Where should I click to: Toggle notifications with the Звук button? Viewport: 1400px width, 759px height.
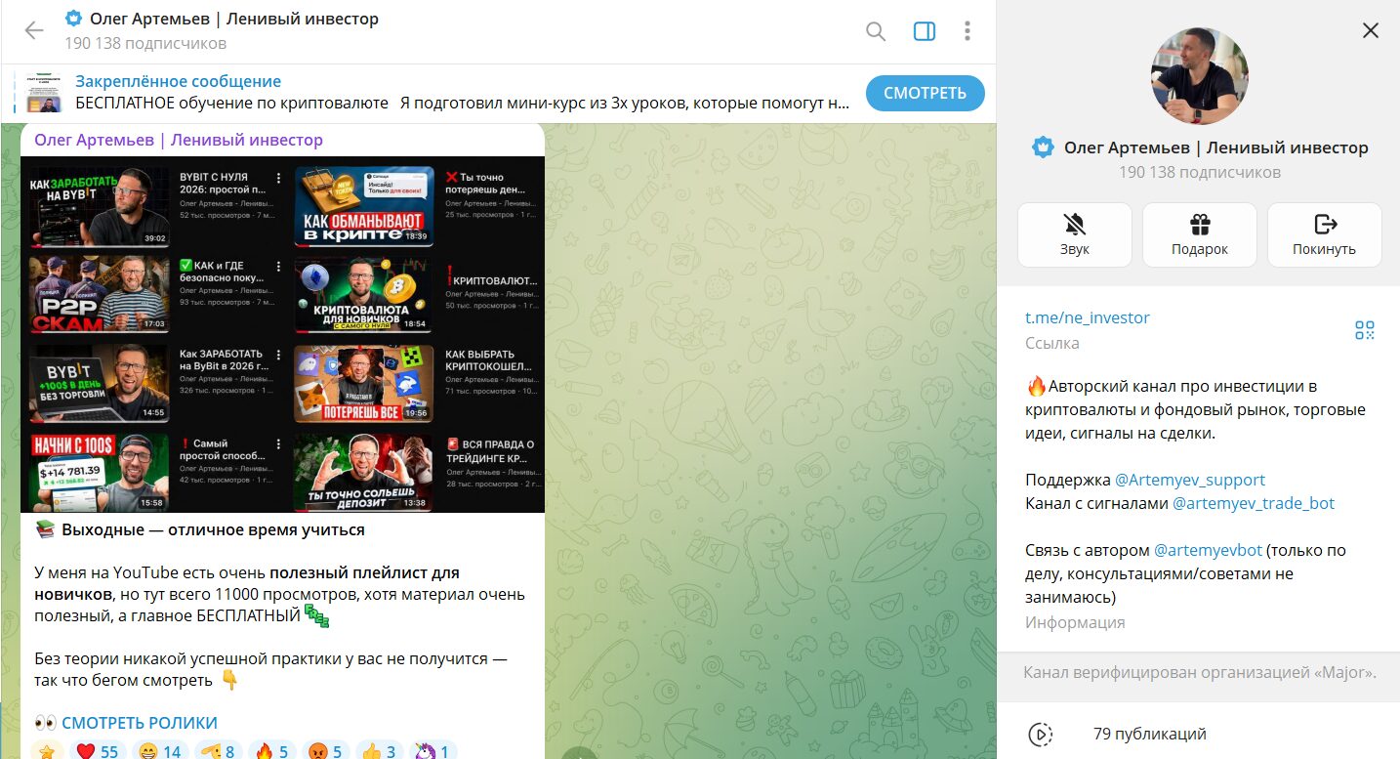point(1074,234)
